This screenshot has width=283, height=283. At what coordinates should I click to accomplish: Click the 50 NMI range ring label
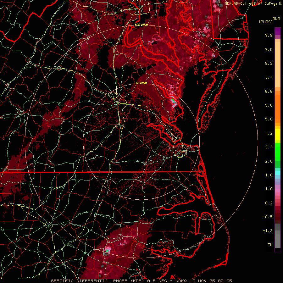point(141,83)
